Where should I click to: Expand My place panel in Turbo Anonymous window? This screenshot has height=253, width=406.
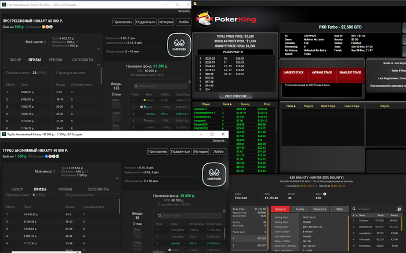click(117, 178)
